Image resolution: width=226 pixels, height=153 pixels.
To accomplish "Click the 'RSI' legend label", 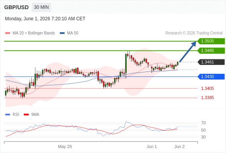I will (x=16, y=115).
